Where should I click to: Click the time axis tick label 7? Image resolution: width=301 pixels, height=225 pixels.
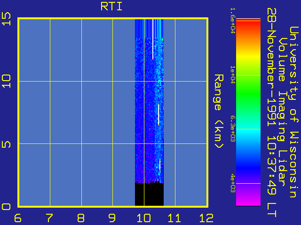click(49, 218)
